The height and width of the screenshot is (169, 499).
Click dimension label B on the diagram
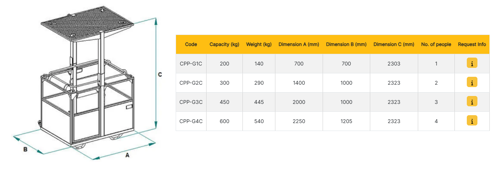(x=25, y=149)
